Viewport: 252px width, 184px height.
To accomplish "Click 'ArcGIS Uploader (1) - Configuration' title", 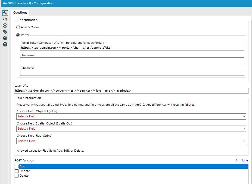I will coord(28,3).
